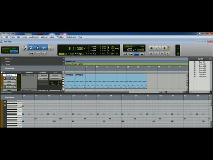Screen dimensions: 213x160
Task: Enable Shuffle edit mode
Action: pos(6,49)
